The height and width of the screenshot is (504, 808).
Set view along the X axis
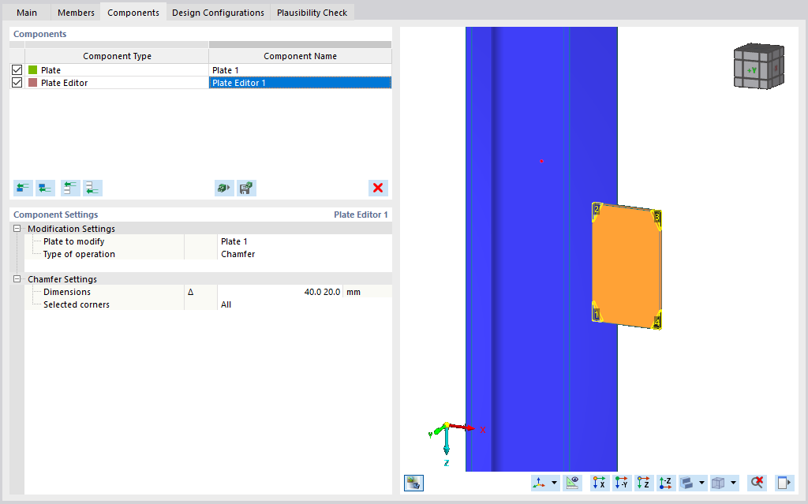tap(599, 482)
